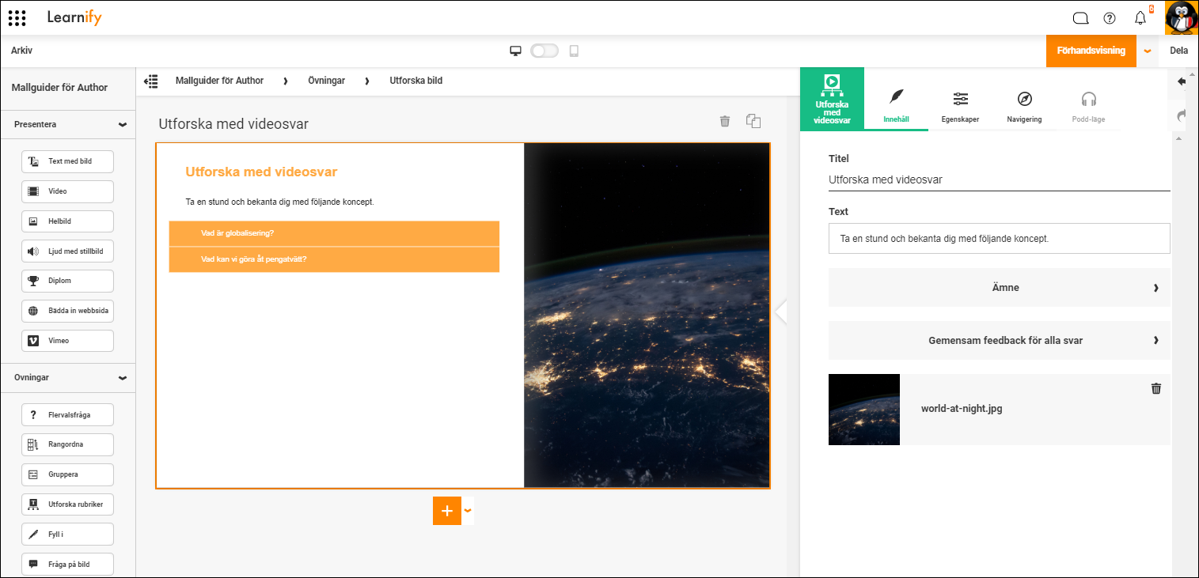Switch to mobile device view icon

(574, 51)
